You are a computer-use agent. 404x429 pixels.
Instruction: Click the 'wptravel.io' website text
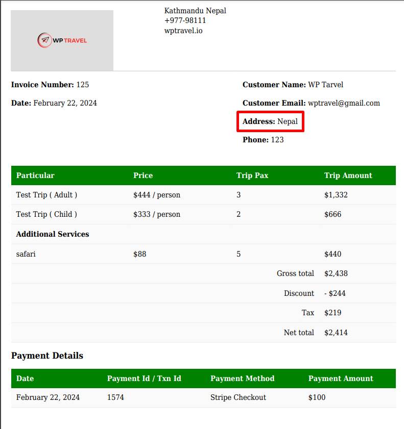(183, 31)
